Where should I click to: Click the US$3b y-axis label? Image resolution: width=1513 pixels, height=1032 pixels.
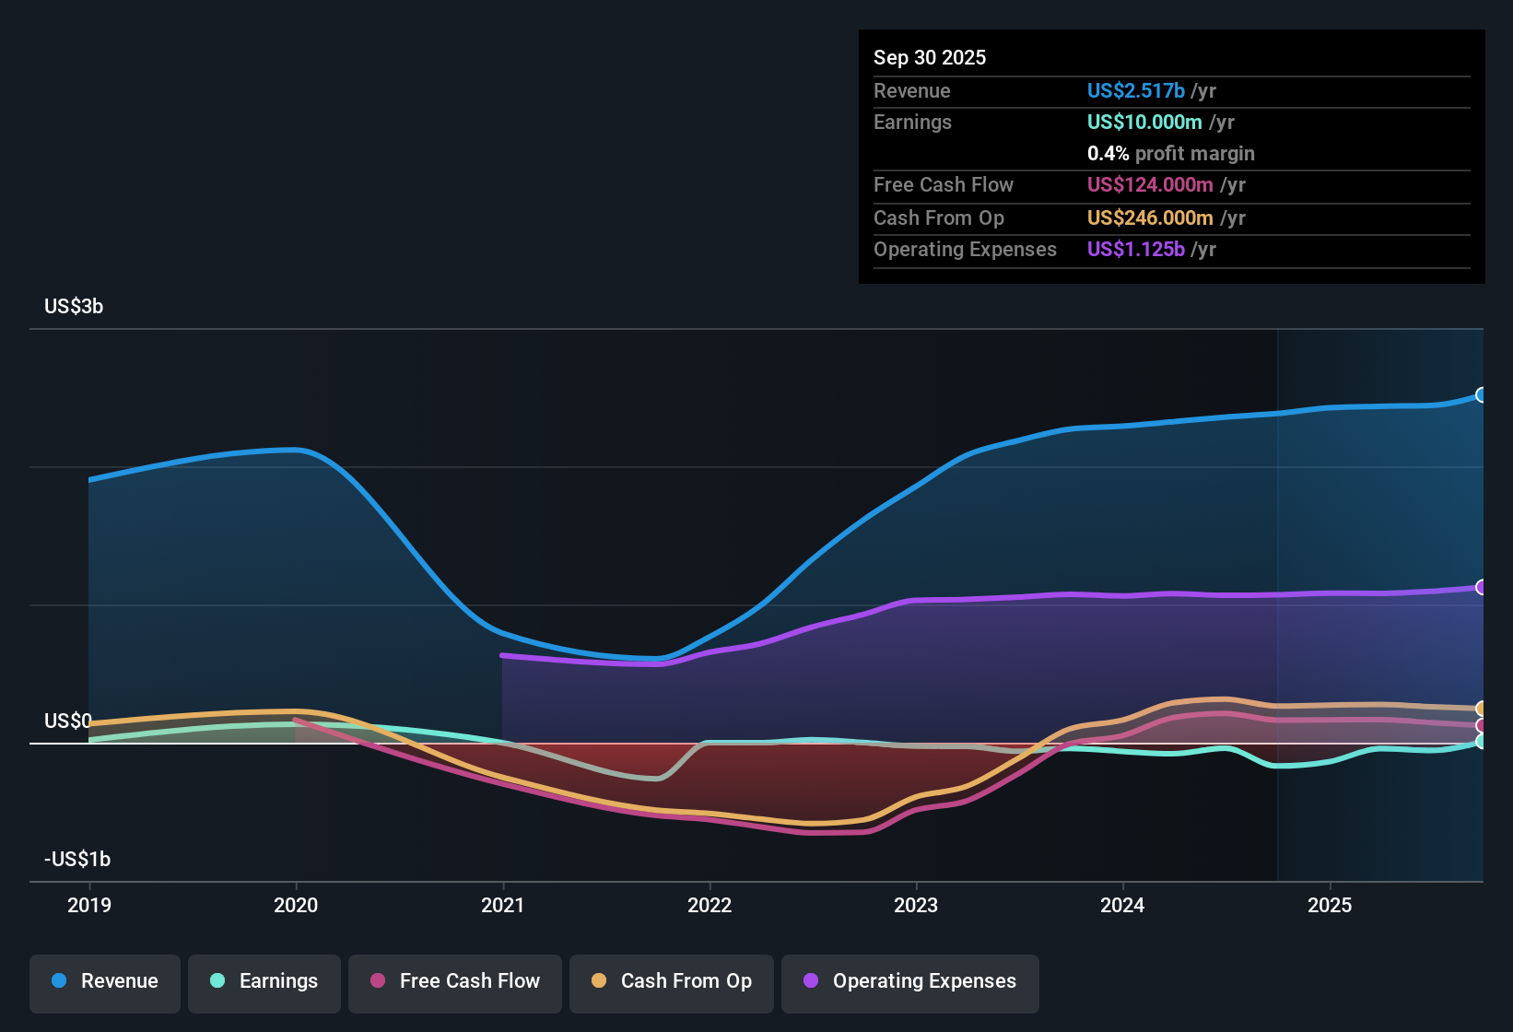click(74, 307)
